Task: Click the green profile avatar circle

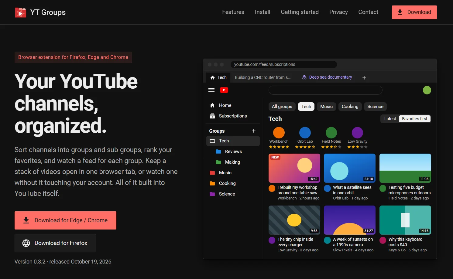Action: click(427, 90)
